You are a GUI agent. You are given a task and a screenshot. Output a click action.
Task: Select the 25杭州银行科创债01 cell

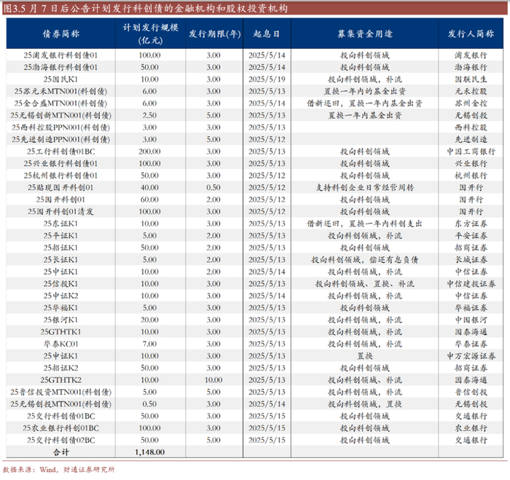point(60,176)
